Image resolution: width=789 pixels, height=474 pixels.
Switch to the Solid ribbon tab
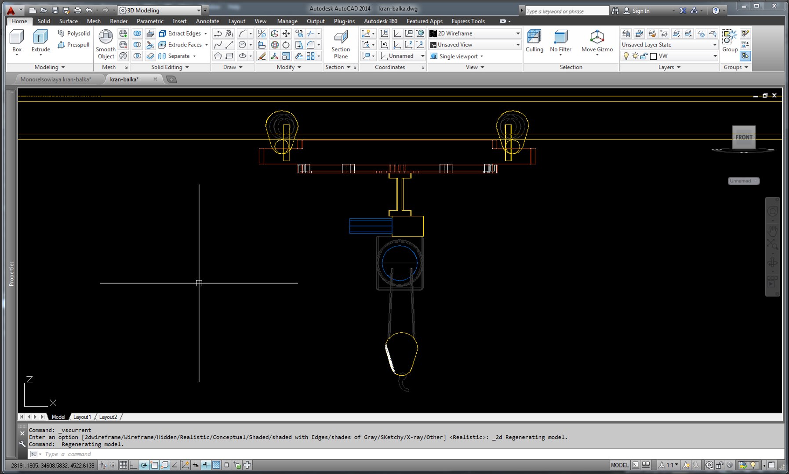click(x=44, y=21)
